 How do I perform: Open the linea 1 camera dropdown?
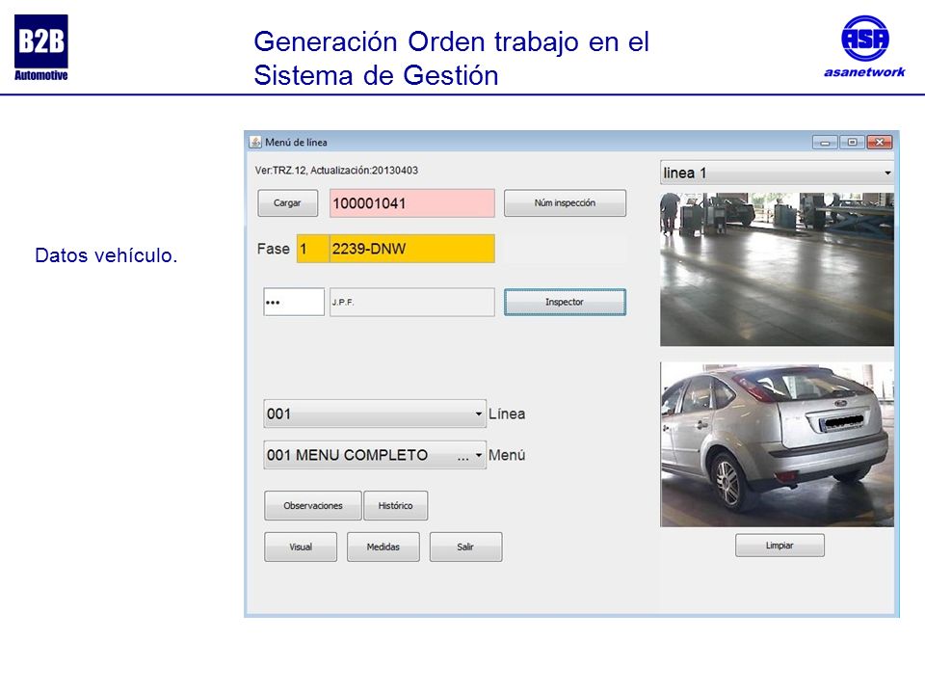click(x=777, y=173)
